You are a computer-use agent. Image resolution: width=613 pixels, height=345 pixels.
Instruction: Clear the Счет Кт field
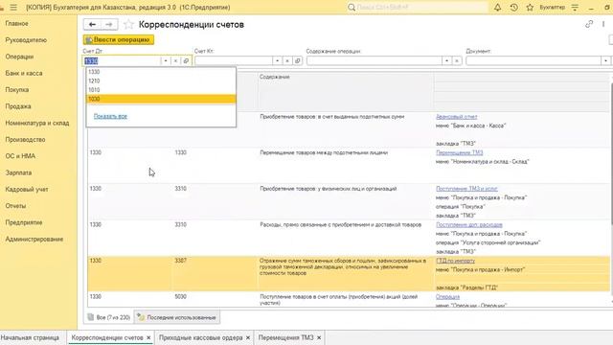pyautogui.click(x=287, y=61)
